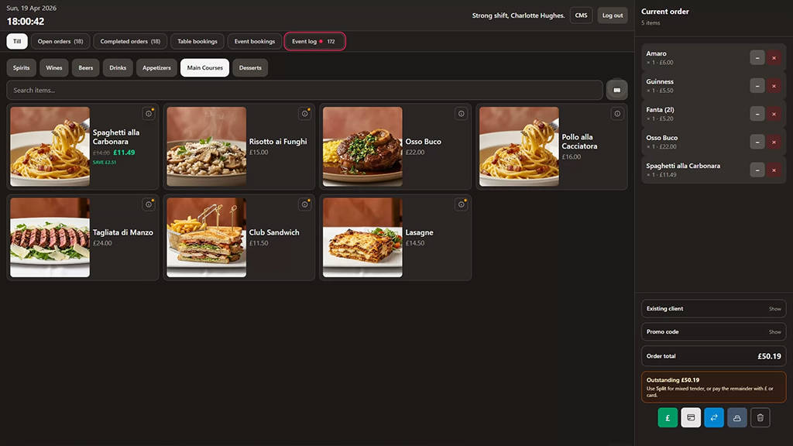The height and width of the screenshot is (446, 793).
Task: Clear the order with the trash icon
Action: pos(760,417)
